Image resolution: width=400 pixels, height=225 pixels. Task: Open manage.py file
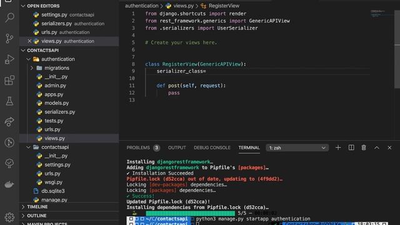(x=69, y=200)
